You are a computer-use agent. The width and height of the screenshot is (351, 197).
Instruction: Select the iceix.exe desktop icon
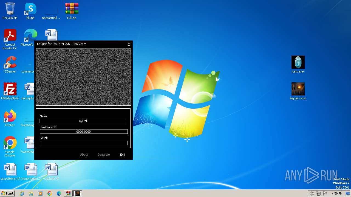[298, 65]
